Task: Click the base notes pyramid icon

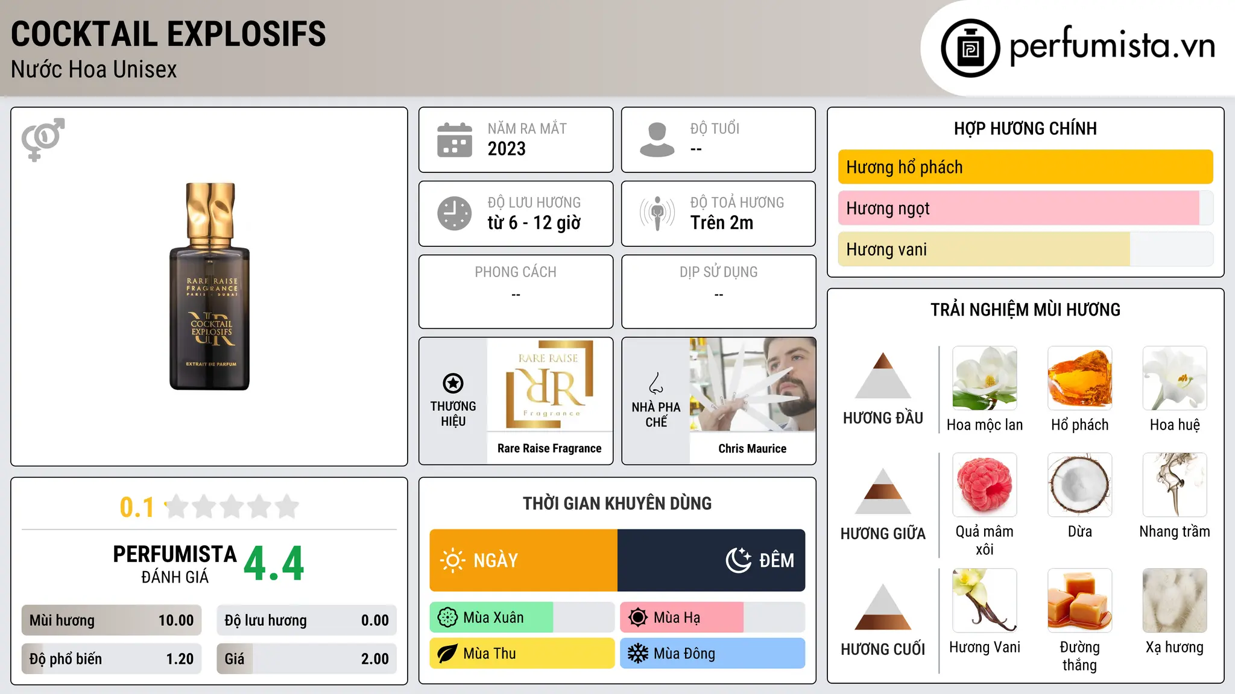Action: (883, 607)
